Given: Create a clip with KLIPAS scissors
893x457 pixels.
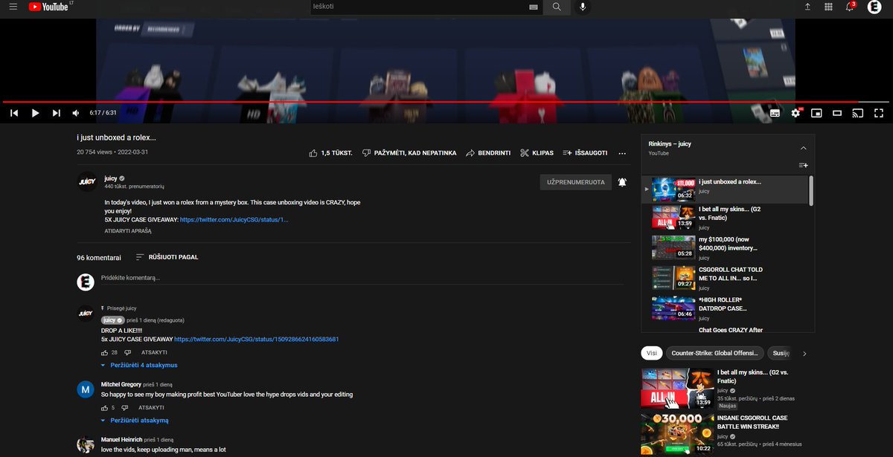Looking at the screenshot, I should (537, 153).
